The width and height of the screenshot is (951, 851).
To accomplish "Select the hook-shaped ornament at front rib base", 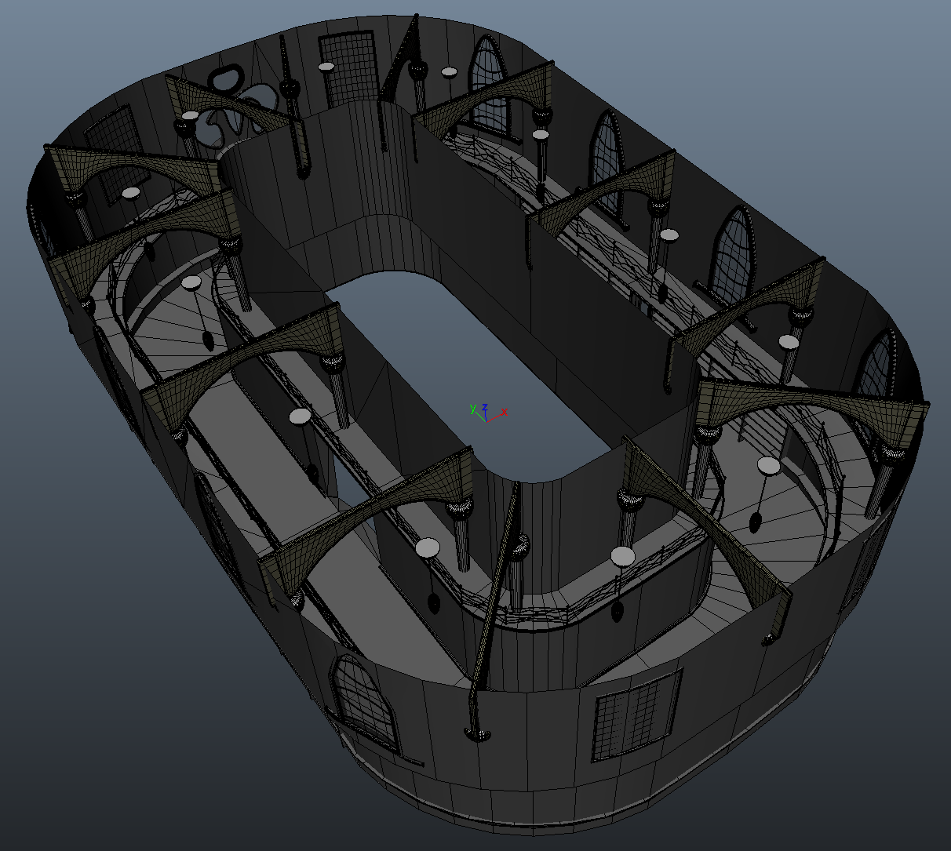I will (x=476, y=733).
